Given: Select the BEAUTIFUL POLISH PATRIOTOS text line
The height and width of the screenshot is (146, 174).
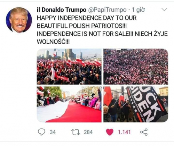Looking at the screenshot, I should click(x=82, y=26).
